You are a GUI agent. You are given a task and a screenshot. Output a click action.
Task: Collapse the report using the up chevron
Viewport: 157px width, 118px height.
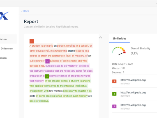pos(101,38)
